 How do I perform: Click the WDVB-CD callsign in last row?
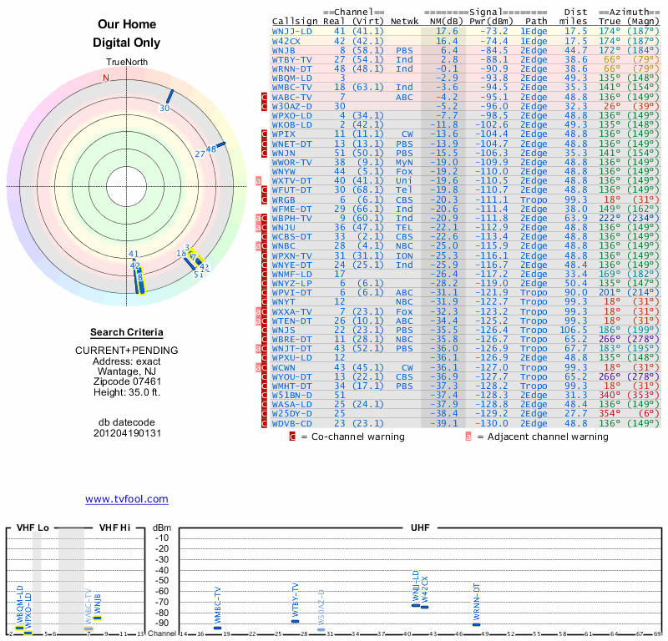291,422
